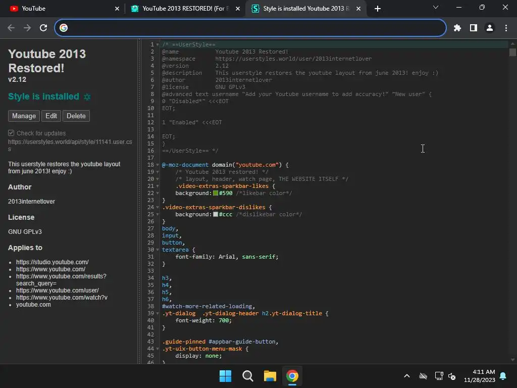Viewport: 517px width, 388px height.
Task: Open Windows Start menu
Action: (x=226, y=376)
